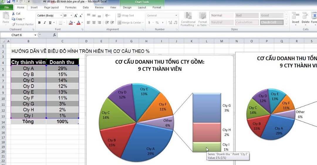Open the Chart Tools Design tab
Image resolution: width=317 pixels, height=165 pixels.
(127, 7)
